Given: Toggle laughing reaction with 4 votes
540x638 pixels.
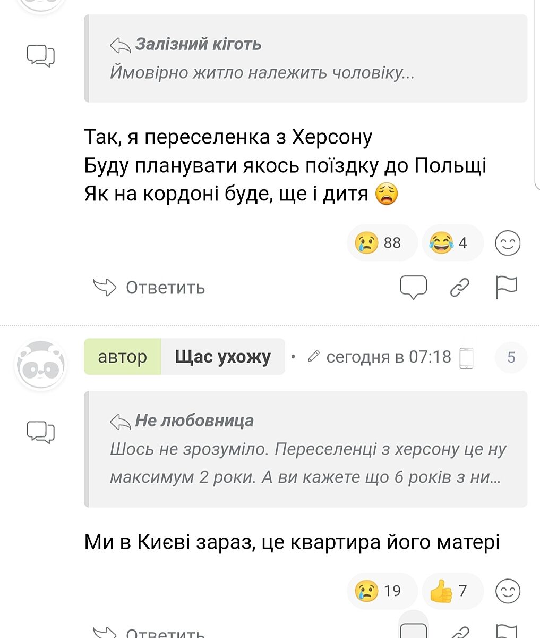Looking at the screenshot, I should coord(452,243).
